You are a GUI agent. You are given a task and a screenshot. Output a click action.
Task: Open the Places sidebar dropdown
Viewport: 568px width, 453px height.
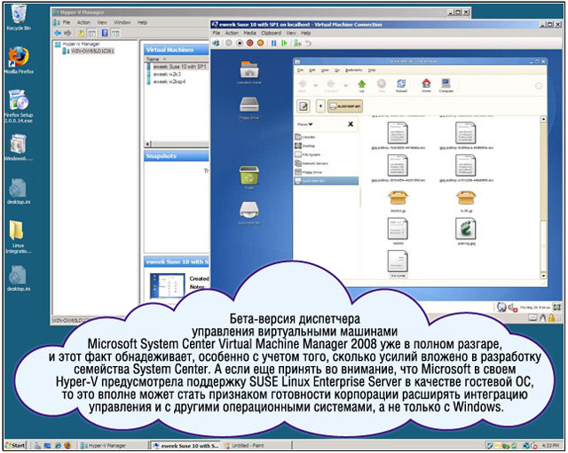pos(304,124)
